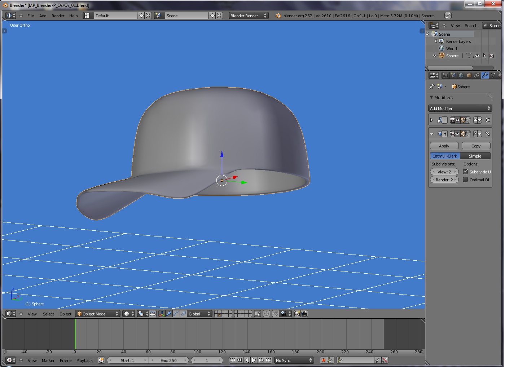Click the Apply modifier button
Screen dimensions: 505x367
[444, 146]
